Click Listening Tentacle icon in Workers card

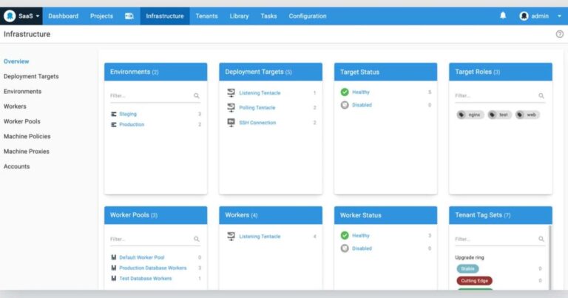[231, 236]
